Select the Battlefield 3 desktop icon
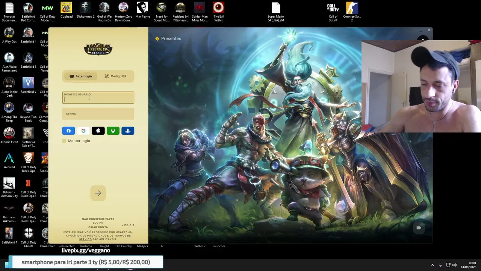This screenshot has width=481, height=271. click(x=28, y=61)
